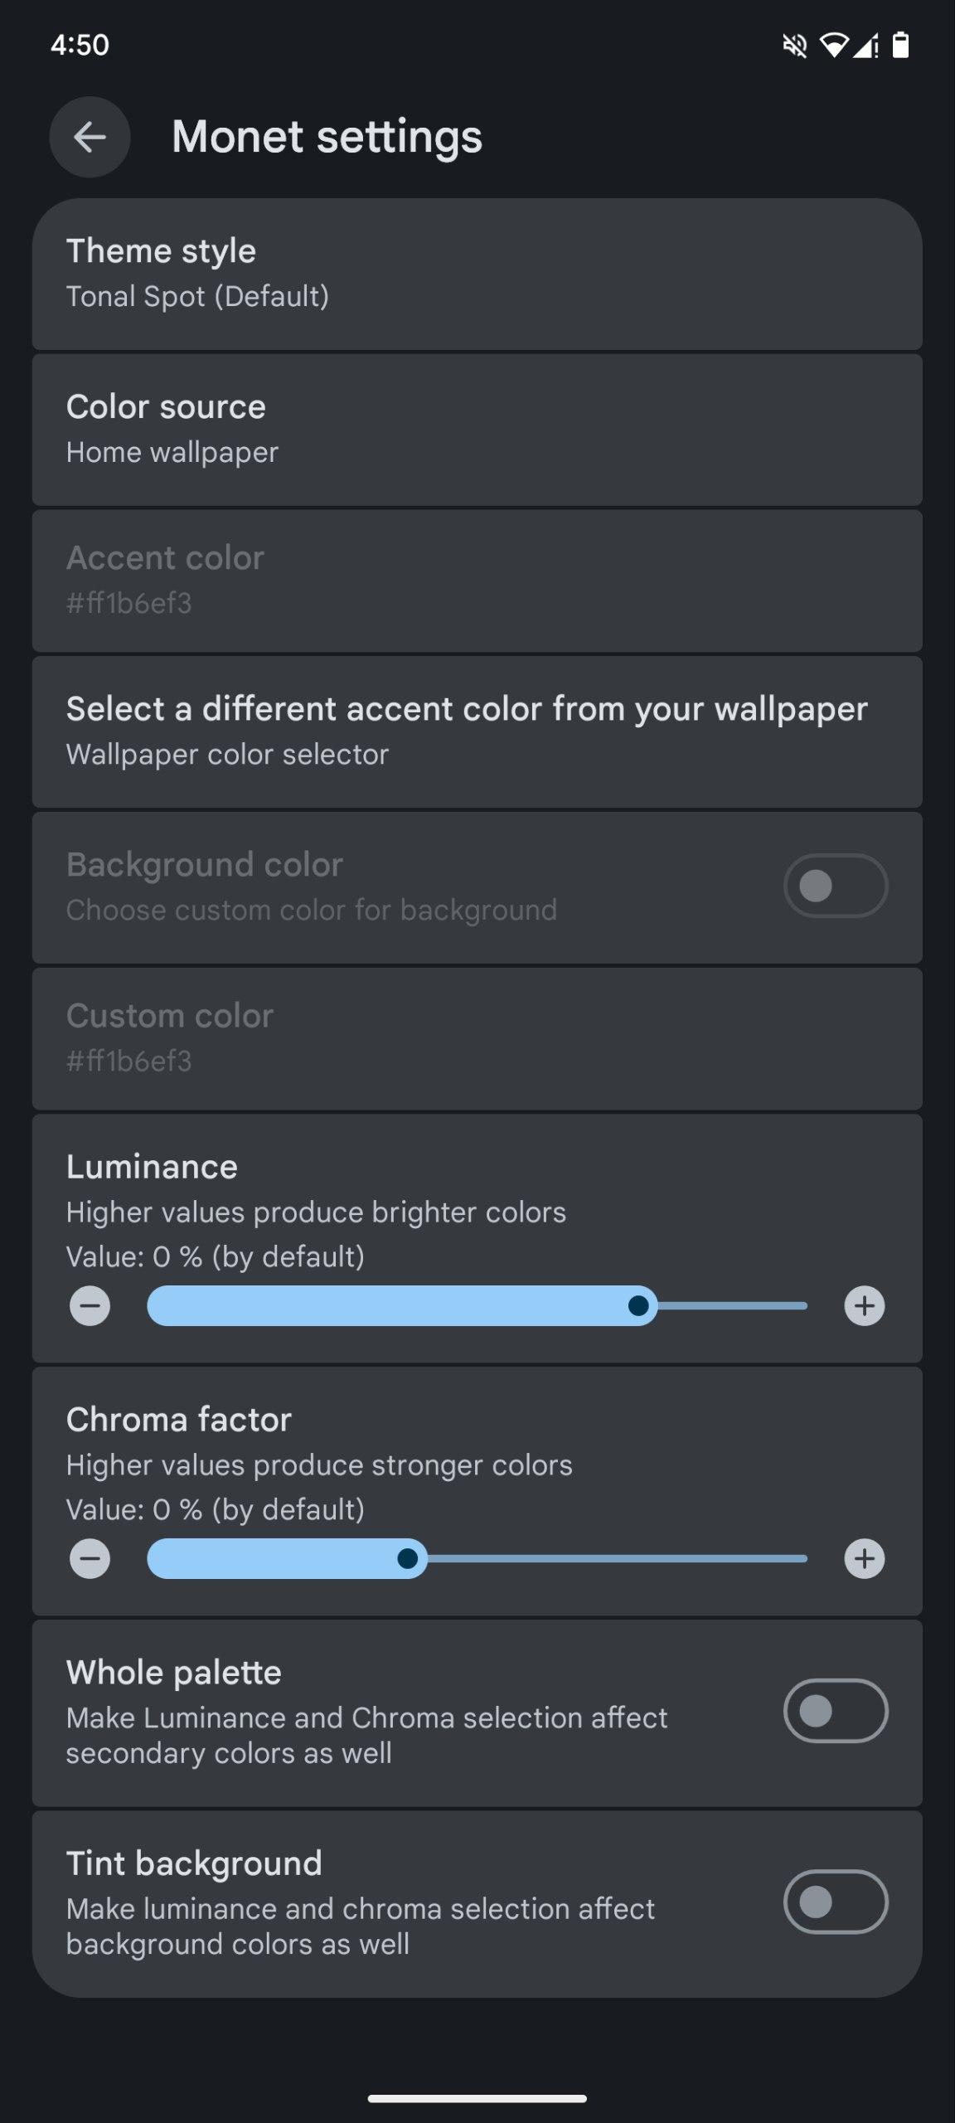Open the Theme style selection

[477, 274]
